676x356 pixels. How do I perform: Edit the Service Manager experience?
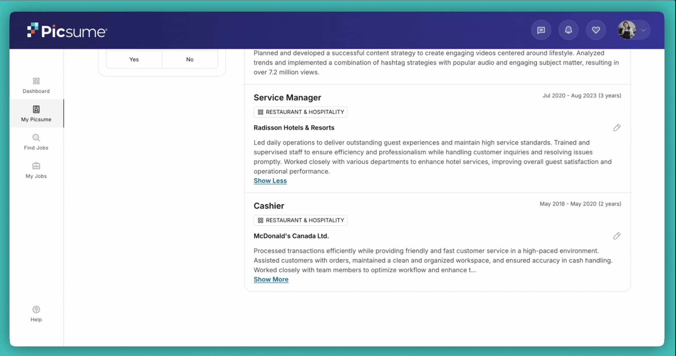coord(617,127)
